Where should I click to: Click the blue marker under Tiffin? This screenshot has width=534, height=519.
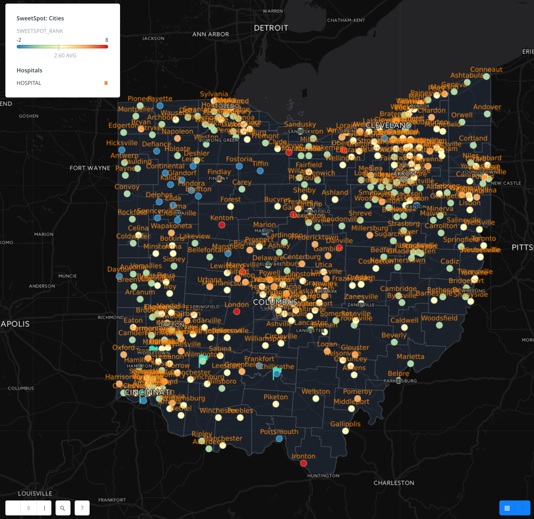260,171
